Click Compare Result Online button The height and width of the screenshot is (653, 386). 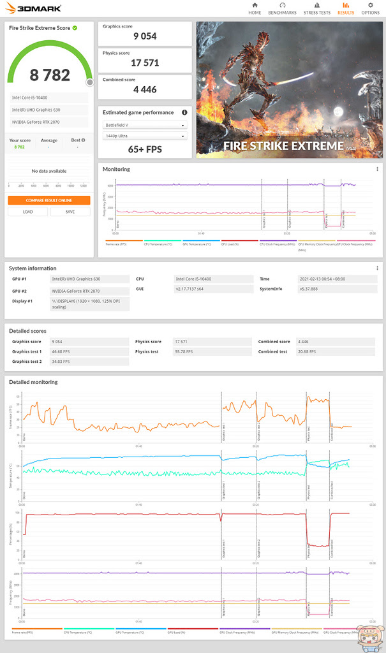pyautogui.click(x=48, y=200)
